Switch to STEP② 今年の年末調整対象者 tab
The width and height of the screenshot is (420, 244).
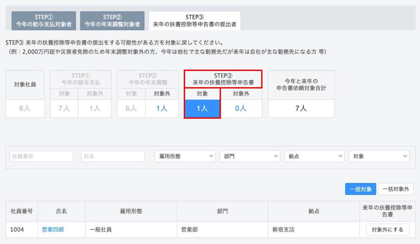112,21
